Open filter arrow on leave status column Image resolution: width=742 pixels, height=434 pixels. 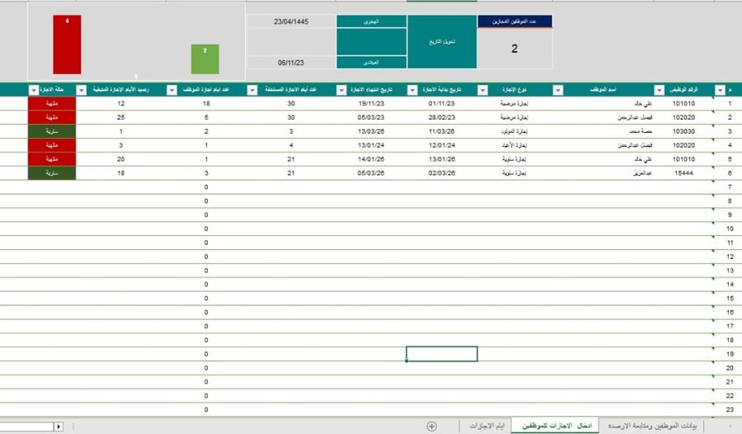coord(34,90)
